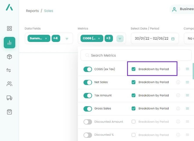Viewport: 194px width, 141px height.
Task: Click the drag handle on Tax Amount row
Action: coord(187,96)
